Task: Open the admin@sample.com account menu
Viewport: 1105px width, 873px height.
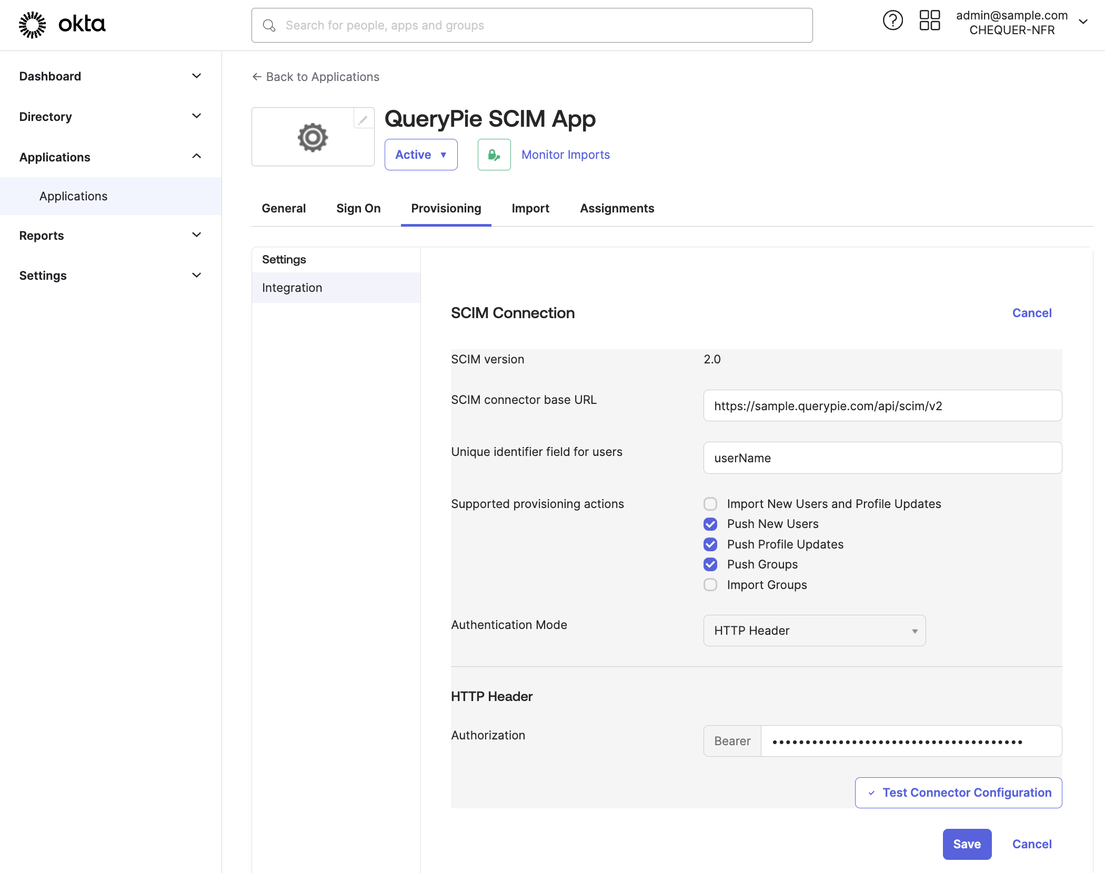Action: [x=1021, y=23]
